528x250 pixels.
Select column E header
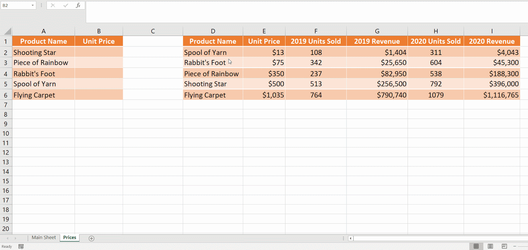[x=264, y=31]
